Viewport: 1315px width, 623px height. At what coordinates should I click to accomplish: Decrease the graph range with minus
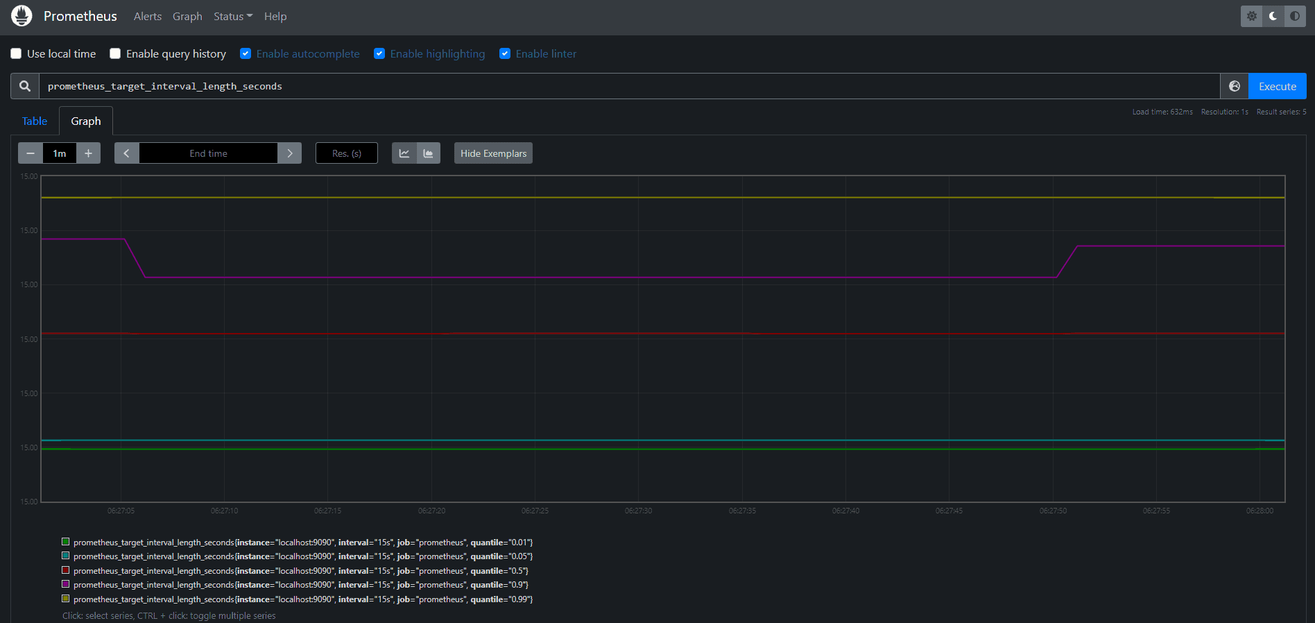(31, 153)
